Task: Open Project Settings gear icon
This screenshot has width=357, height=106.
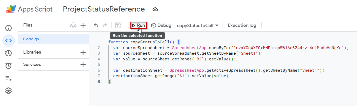Action: coord(9,91)
